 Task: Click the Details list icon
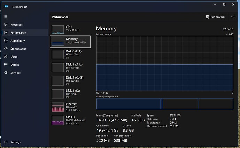click(x=6, y=65)
